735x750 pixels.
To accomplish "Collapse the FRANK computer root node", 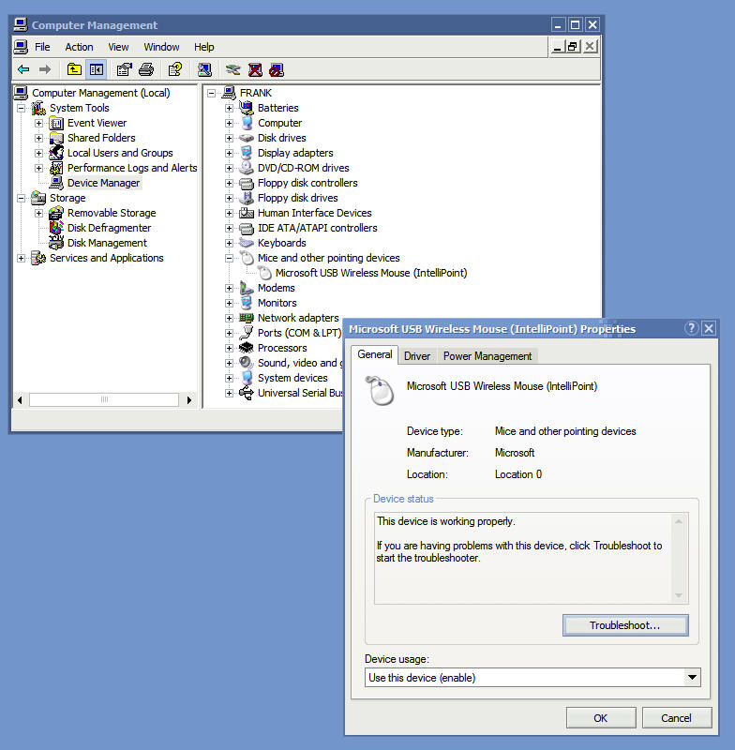I will (211, 93).
